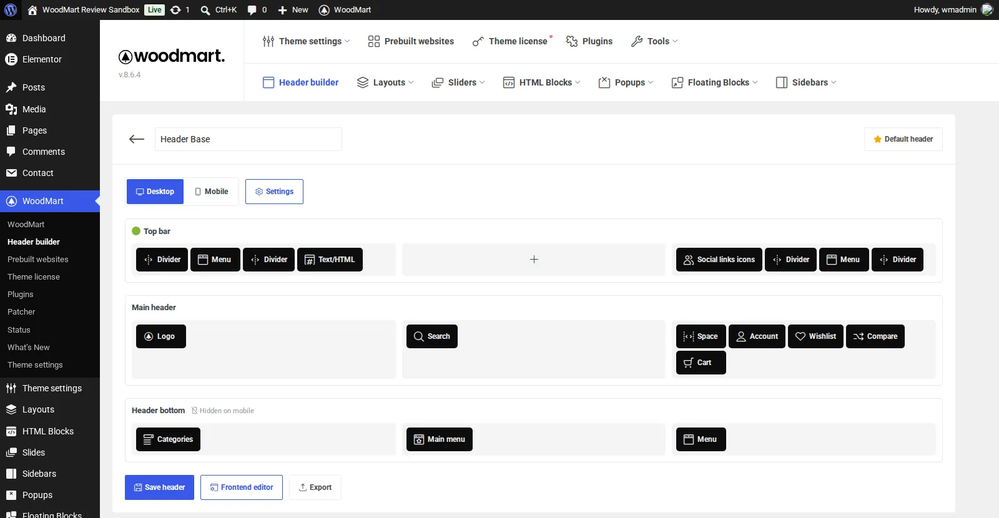Open the comments bubble in the admin bar
Screen dimensions: 999x518
(x=257, y=10)
